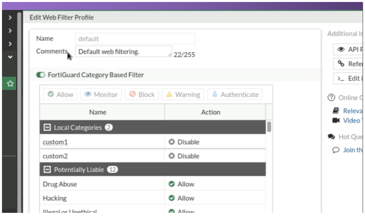
Task: Click the speech bubble icon beside Join
Action: click(336, 150)
